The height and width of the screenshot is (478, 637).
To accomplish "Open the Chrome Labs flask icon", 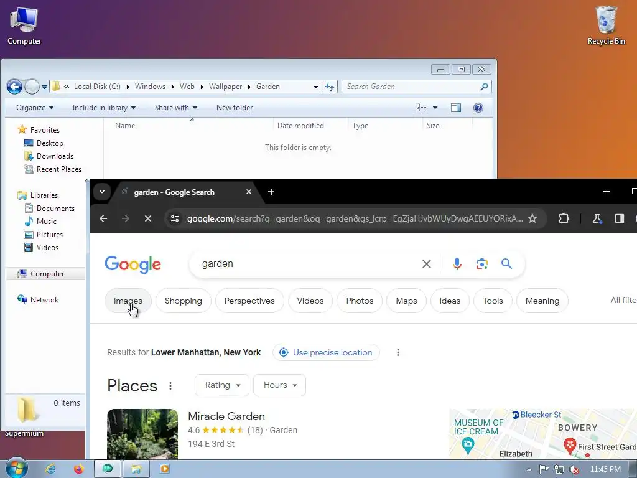I will click(x=597, y=218).
